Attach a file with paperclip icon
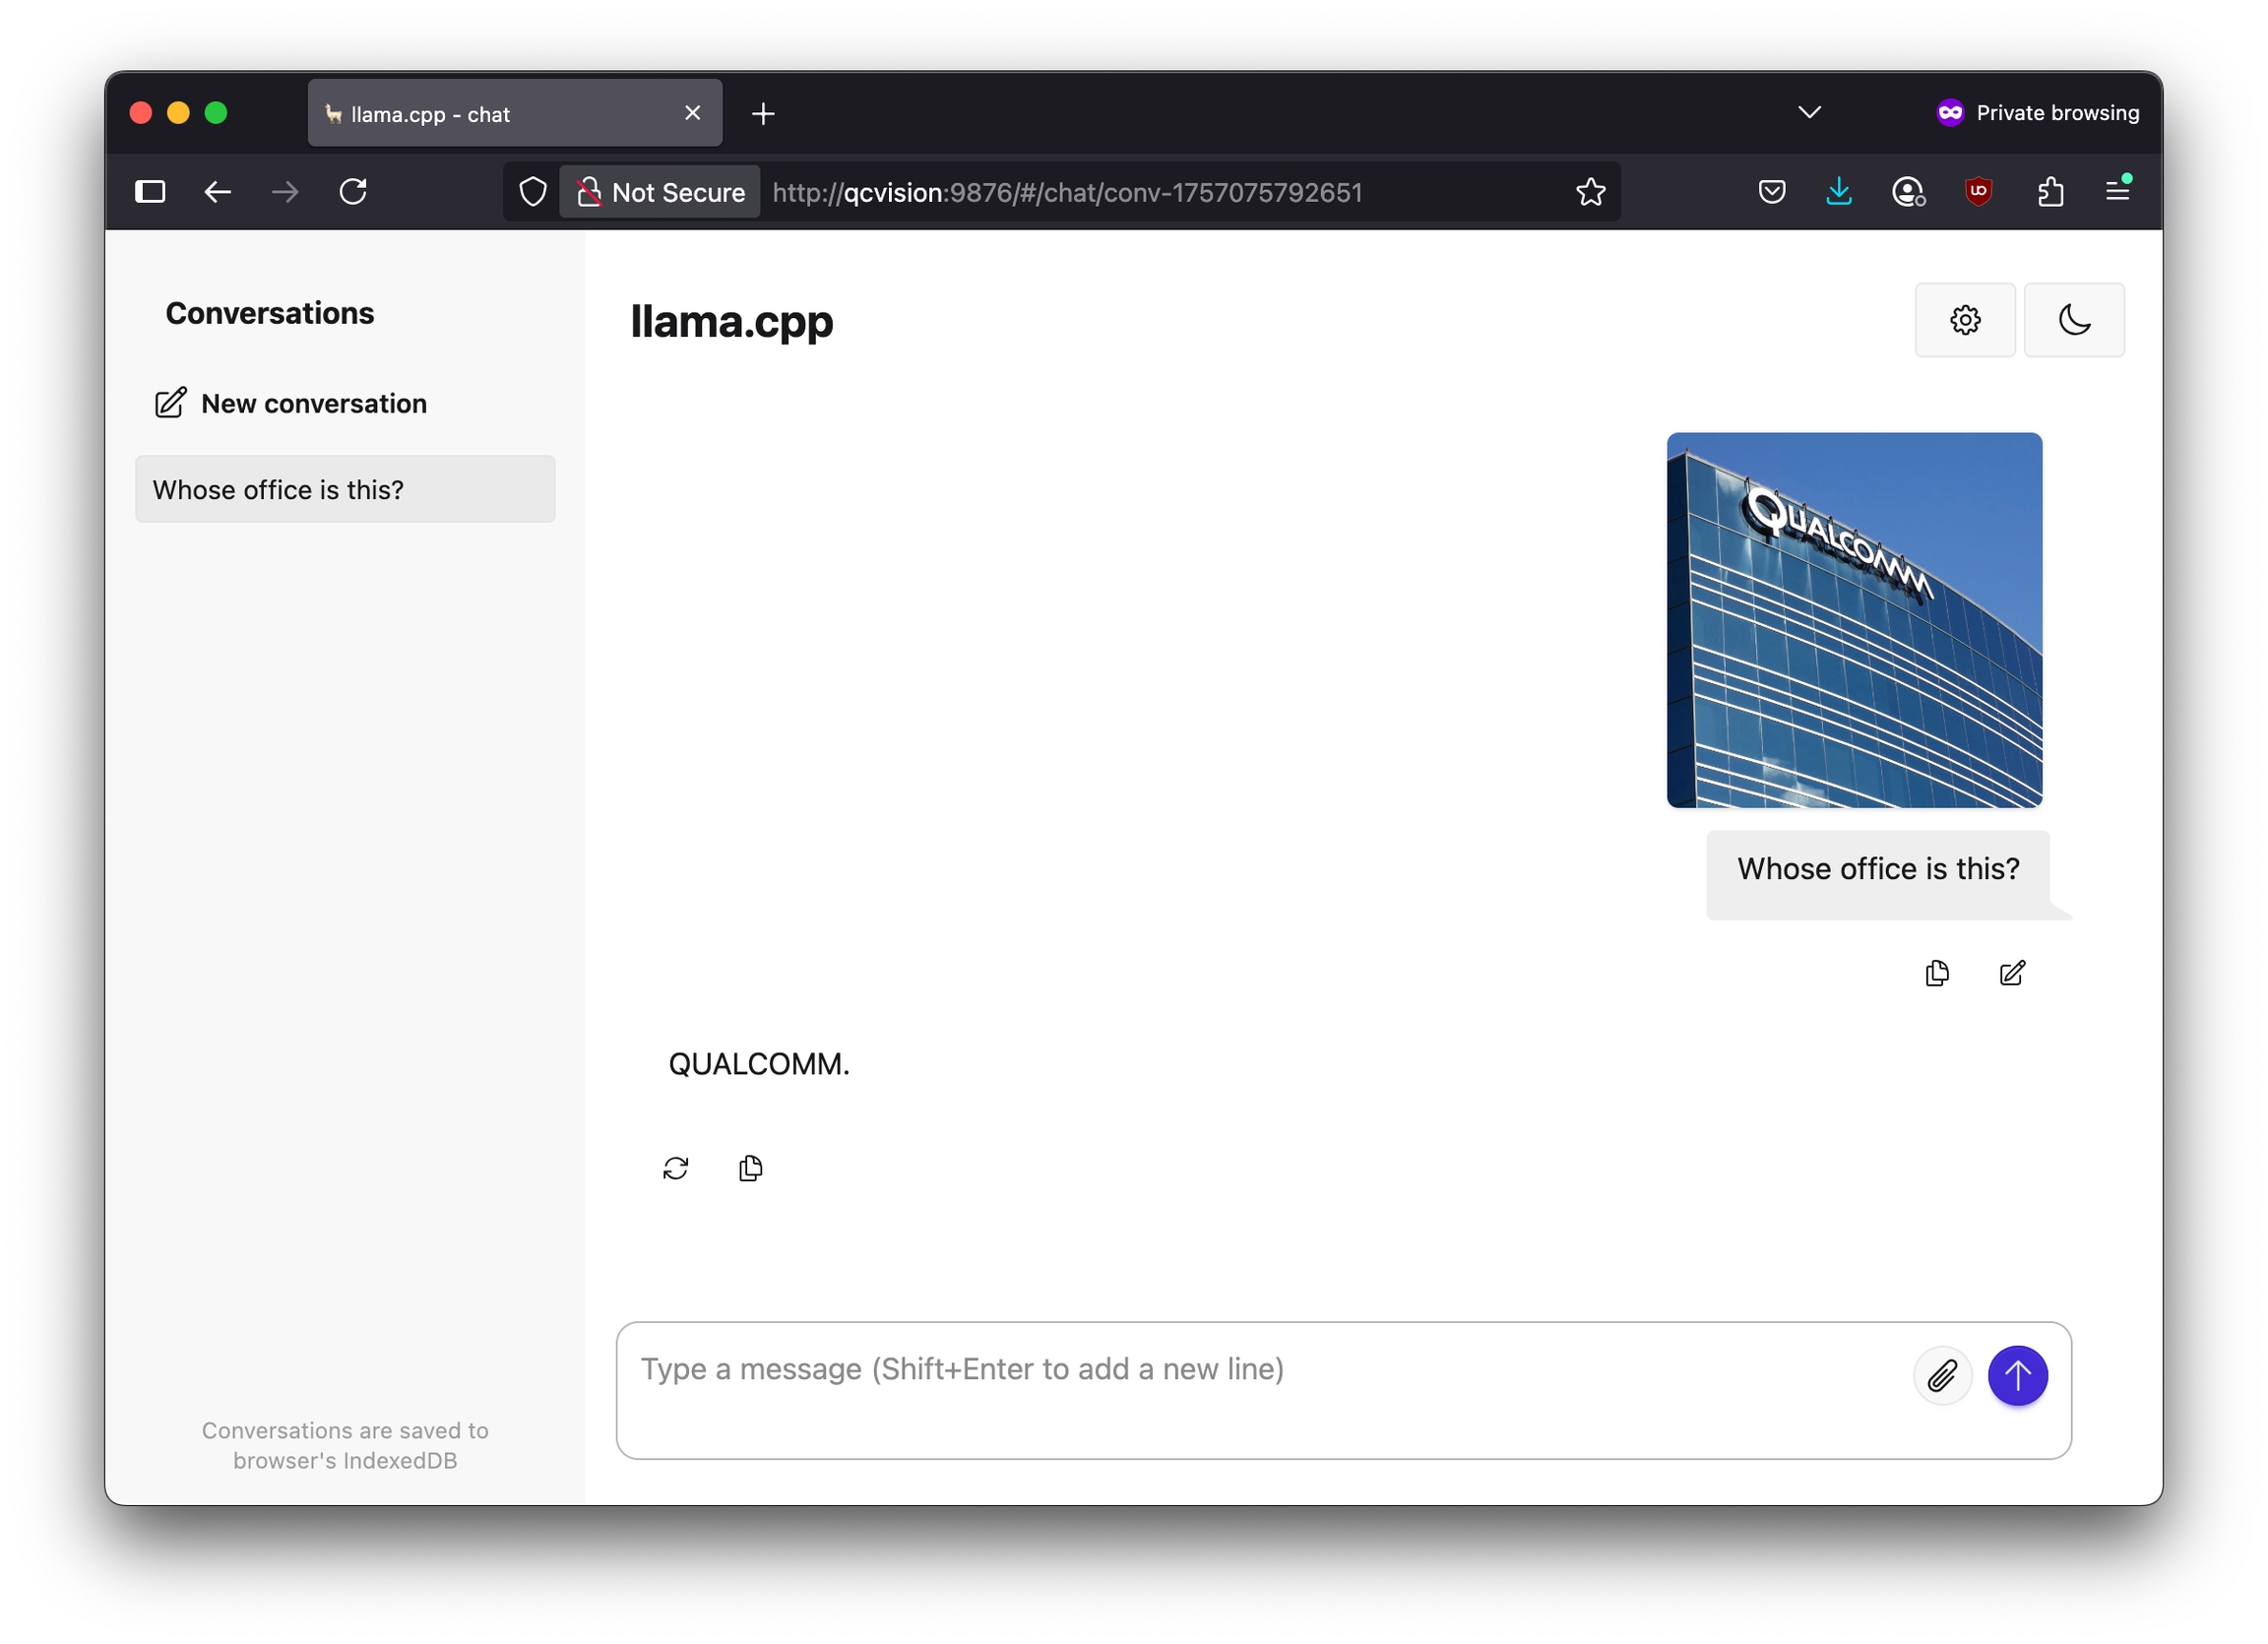This screenshot has height=1644, width=2268. click(1942, 1376)
